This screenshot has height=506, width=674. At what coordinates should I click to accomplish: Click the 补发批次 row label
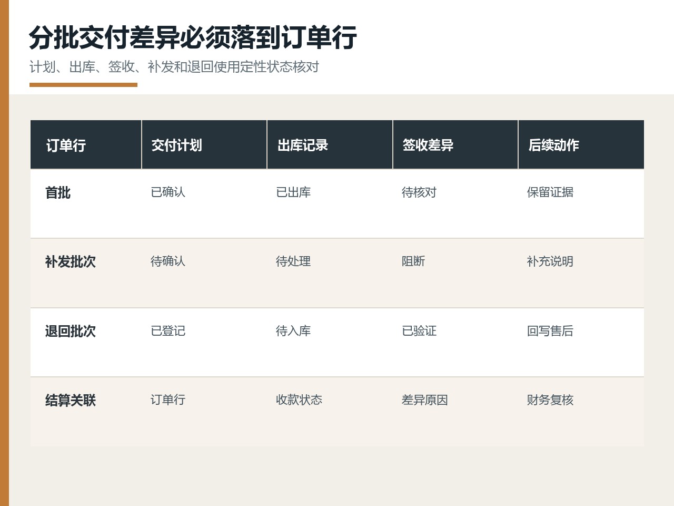point(71,261)
